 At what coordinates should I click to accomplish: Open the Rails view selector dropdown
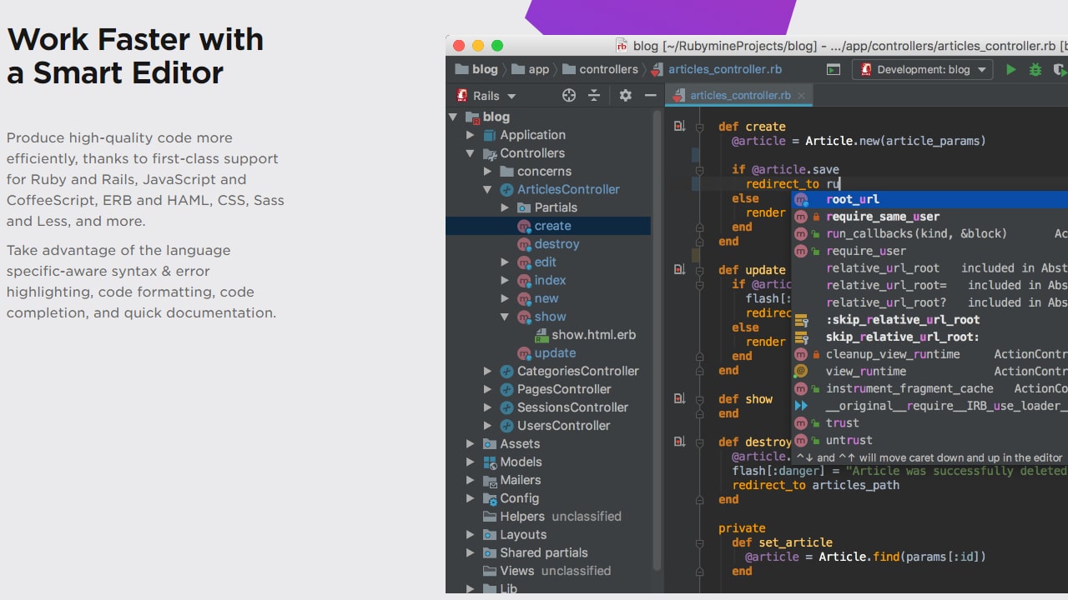coord(486,96)
